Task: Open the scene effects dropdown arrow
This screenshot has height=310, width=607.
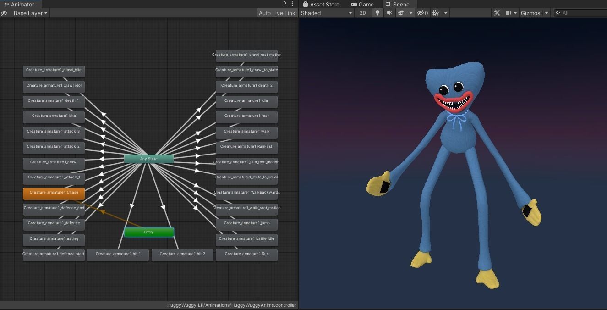Action: [410, 13]
